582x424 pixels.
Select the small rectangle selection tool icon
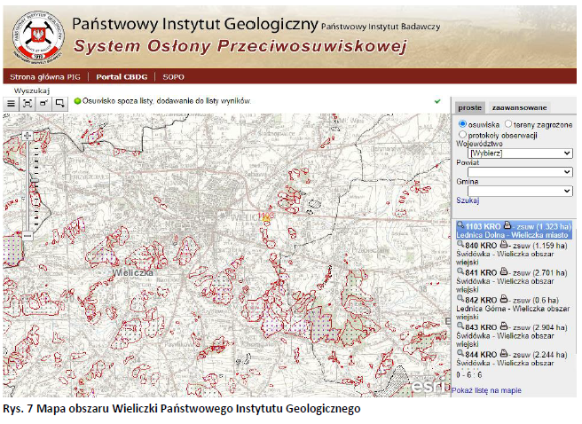click(x=43, y=104)
